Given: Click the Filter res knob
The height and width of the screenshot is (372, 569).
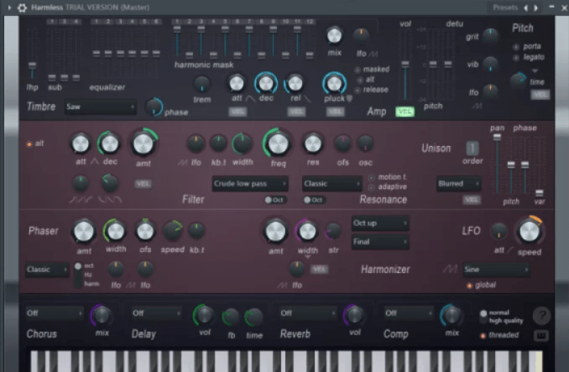Looking at the screenshot, I should coord(313,144).
